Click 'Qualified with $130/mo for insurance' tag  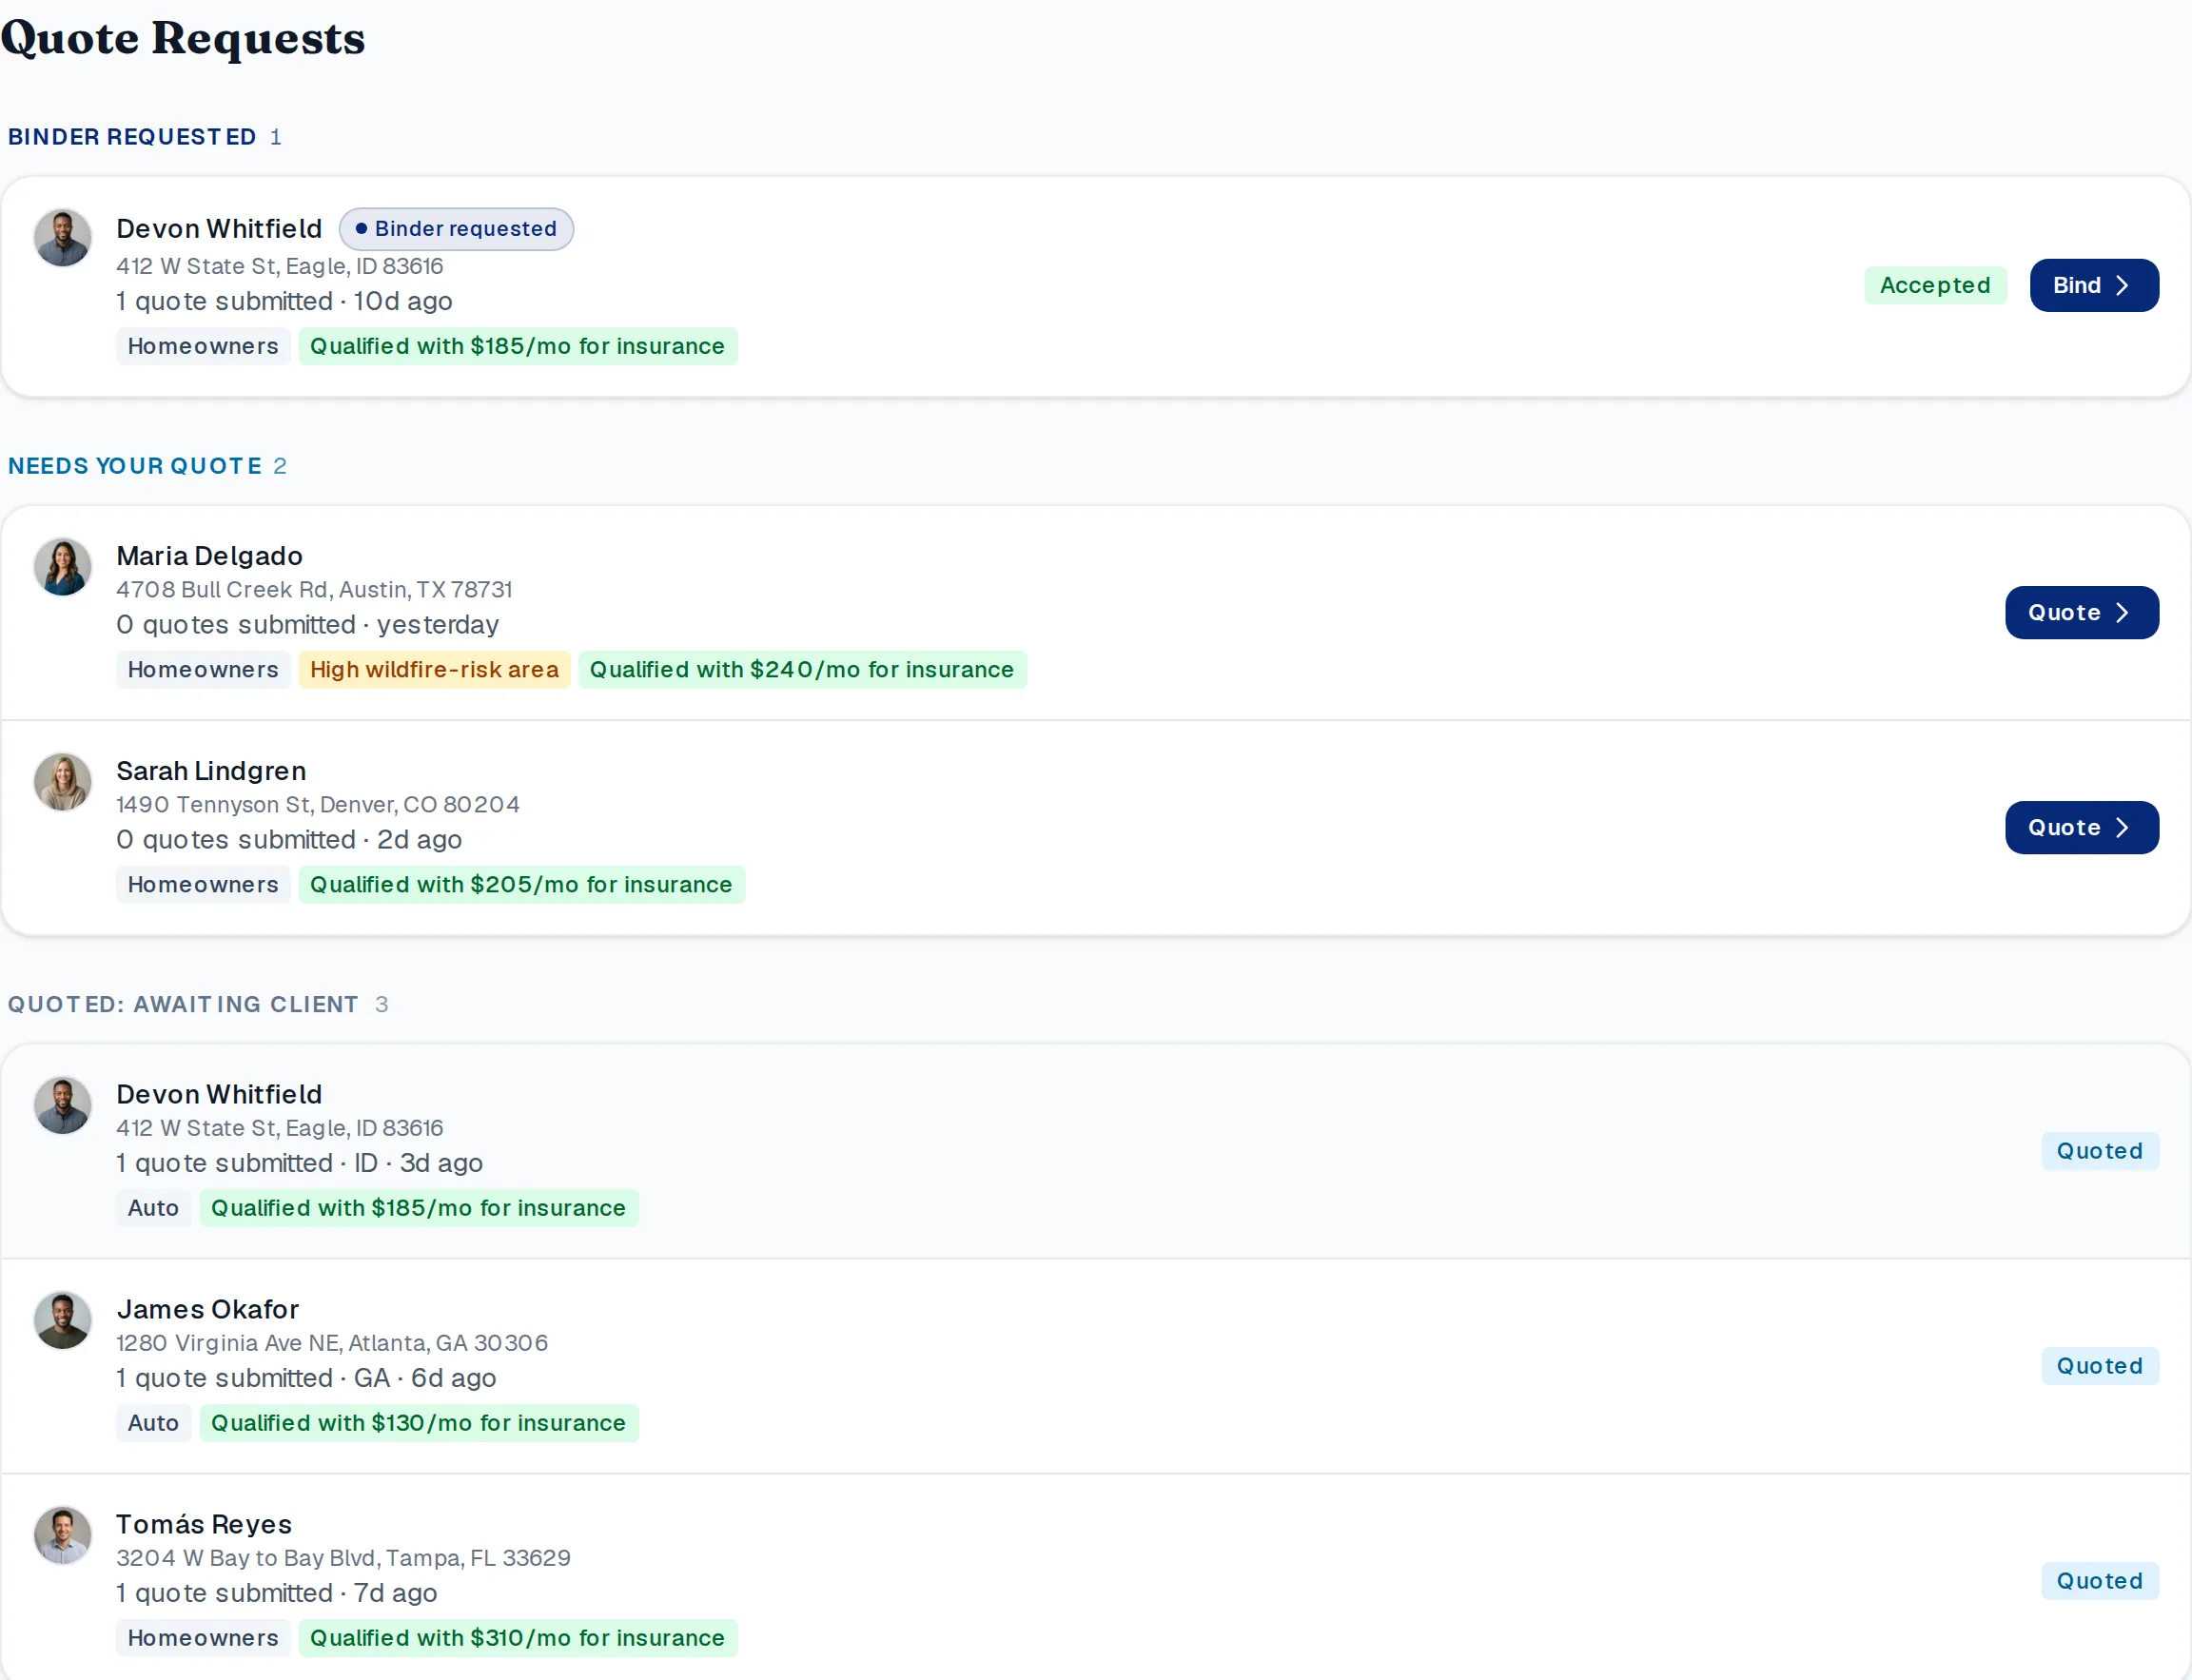pos(418,1423)
